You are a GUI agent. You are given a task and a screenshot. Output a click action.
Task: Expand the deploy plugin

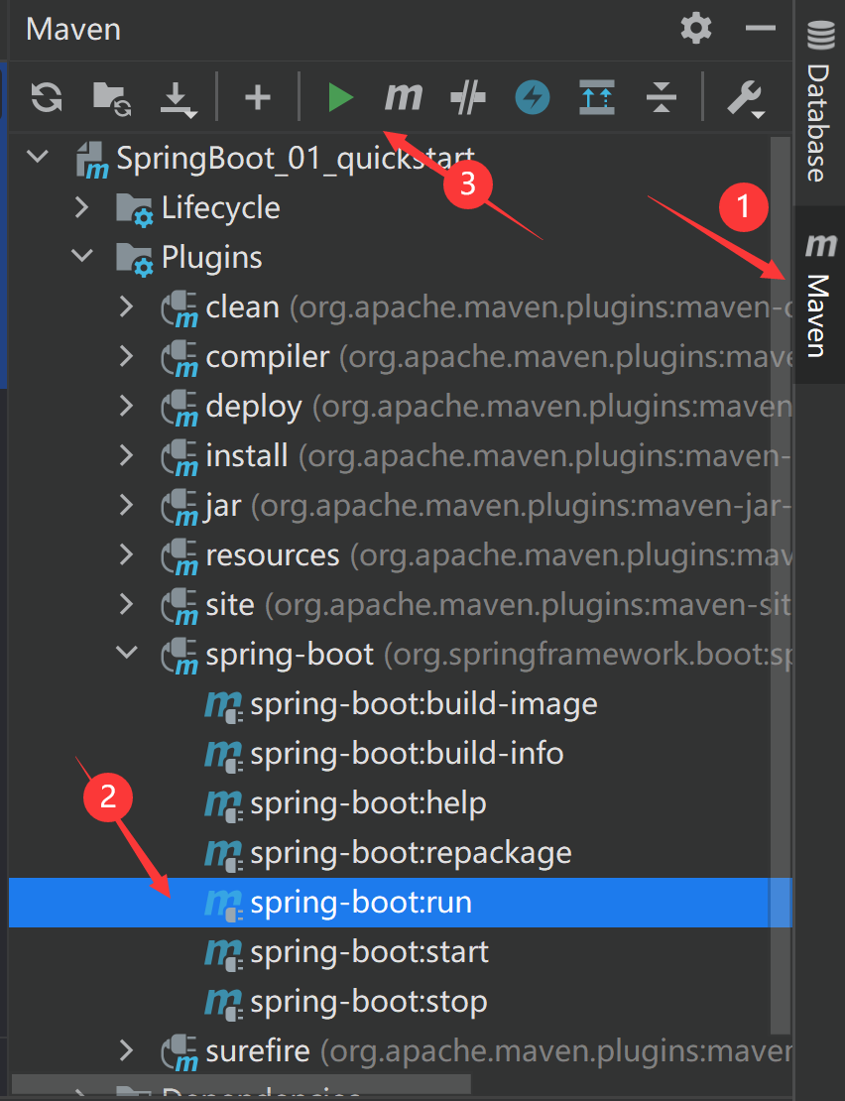126,406
